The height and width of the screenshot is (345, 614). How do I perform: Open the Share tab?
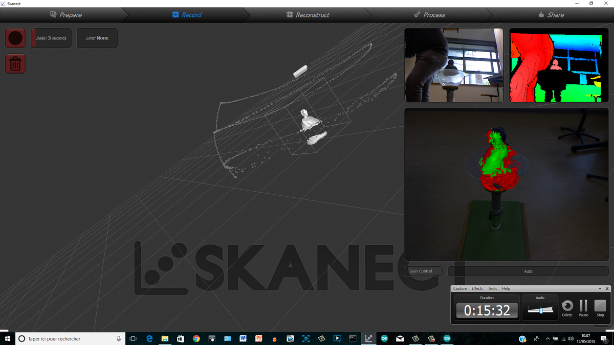point(551,15)
